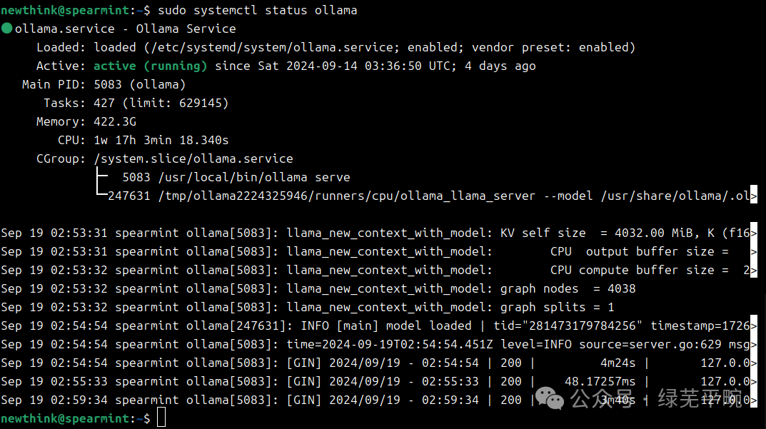Click the WeChat logo watermark icon
This screenshot has height=429, width=766.
pos(549,398)
